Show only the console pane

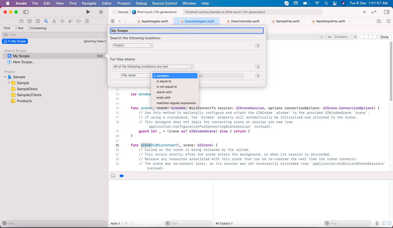point(389,223)
